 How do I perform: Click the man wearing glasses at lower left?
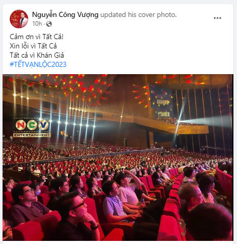point(27,204)
